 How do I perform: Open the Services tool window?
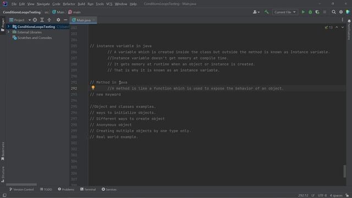coord(109,189)
